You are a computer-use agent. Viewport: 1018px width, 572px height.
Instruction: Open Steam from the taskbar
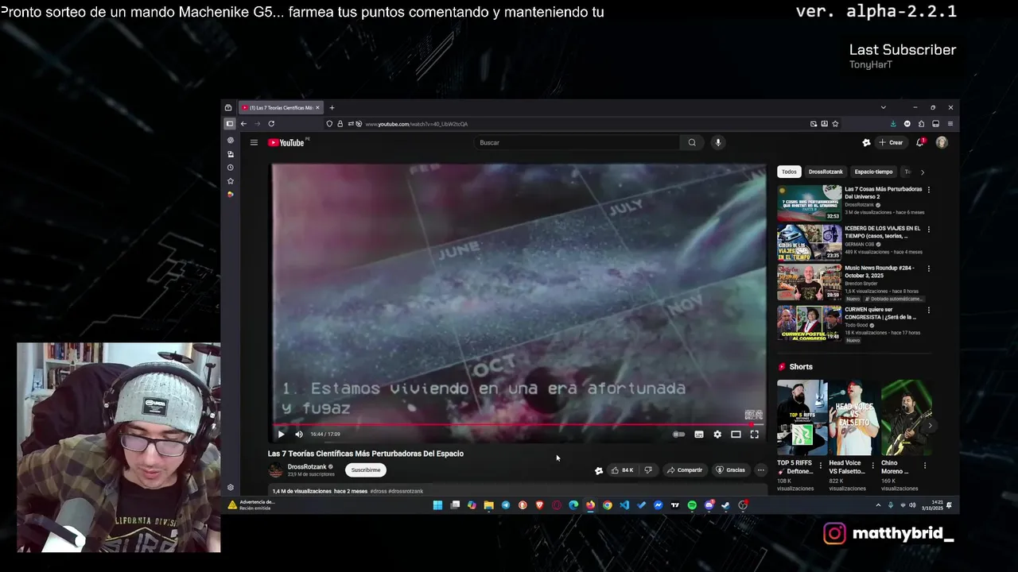coord(726,505)
